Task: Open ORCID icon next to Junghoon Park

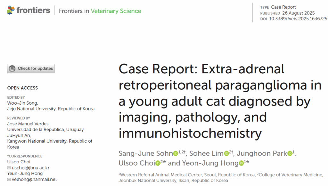Action: coord(290,154)
